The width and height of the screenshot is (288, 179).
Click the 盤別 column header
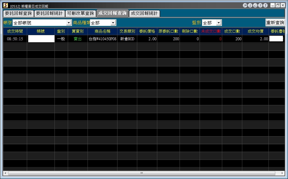point(61,31)
